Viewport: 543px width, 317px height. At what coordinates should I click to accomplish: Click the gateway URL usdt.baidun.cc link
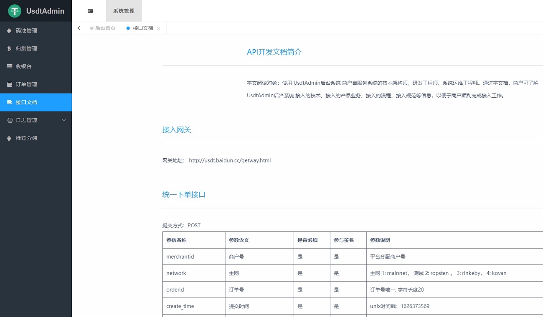pyautogui.click(x=230, y=160)
